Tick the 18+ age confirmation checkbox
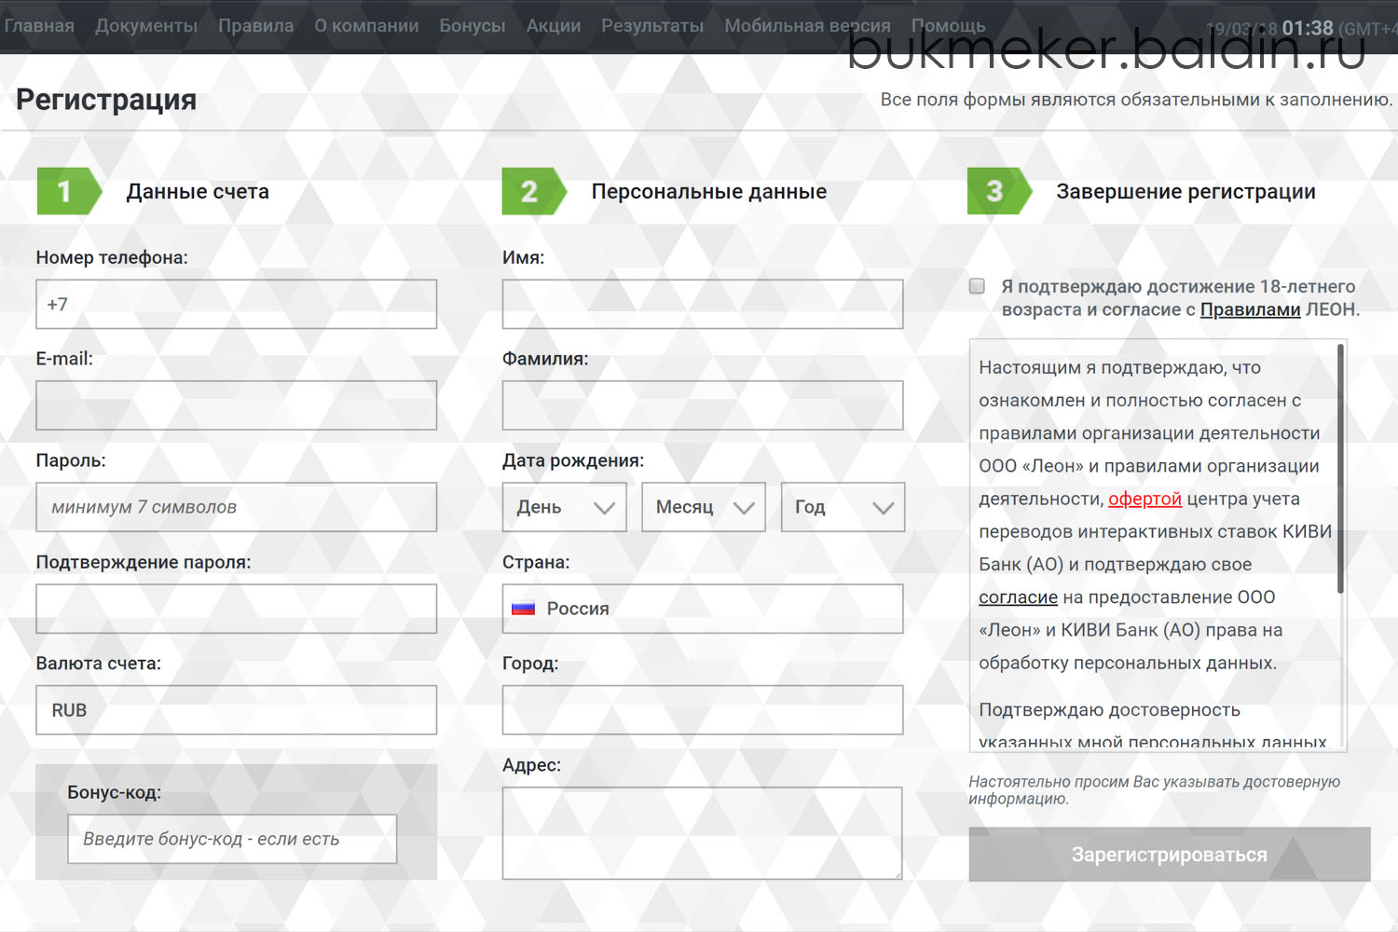The height and width of the screenshot is (932, 1398). click(977, 286)
